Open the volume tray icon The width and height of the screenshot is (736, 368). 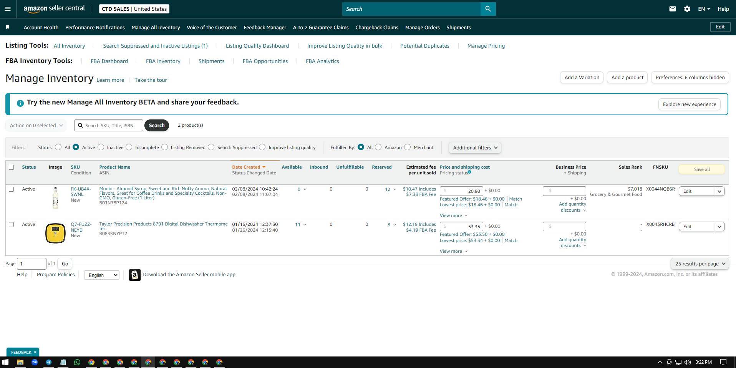(x=688, y=362)
